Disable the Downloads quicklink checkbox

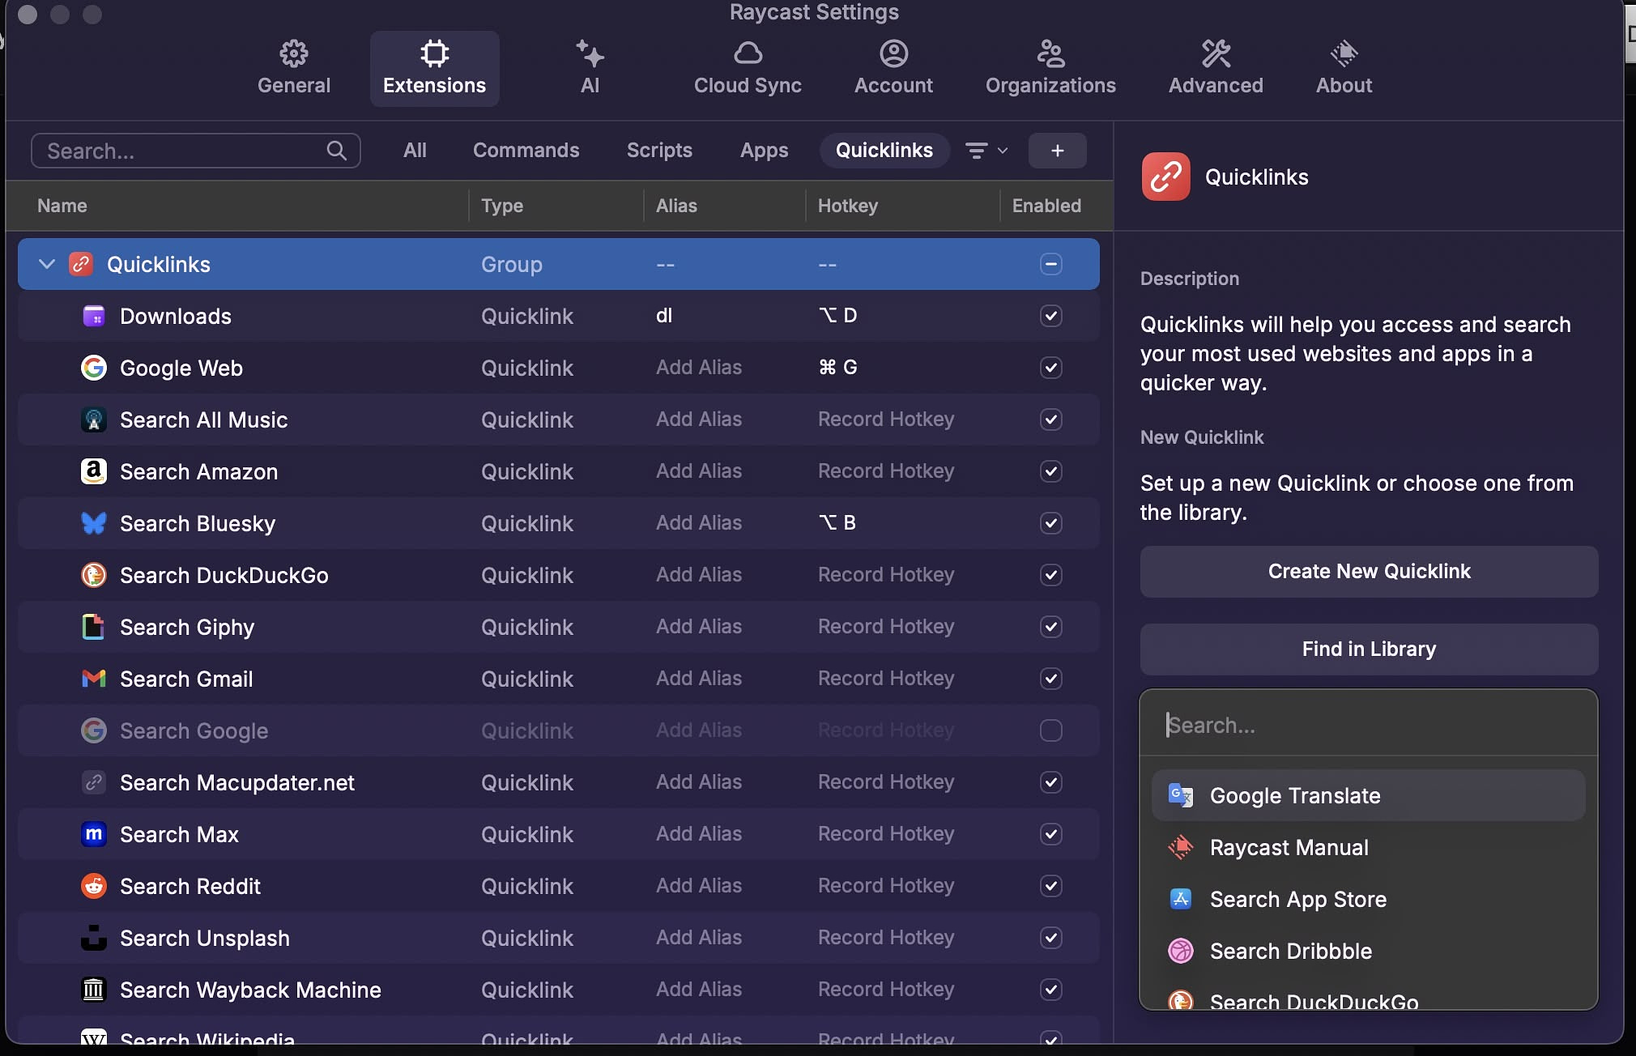click(1050, 316)
